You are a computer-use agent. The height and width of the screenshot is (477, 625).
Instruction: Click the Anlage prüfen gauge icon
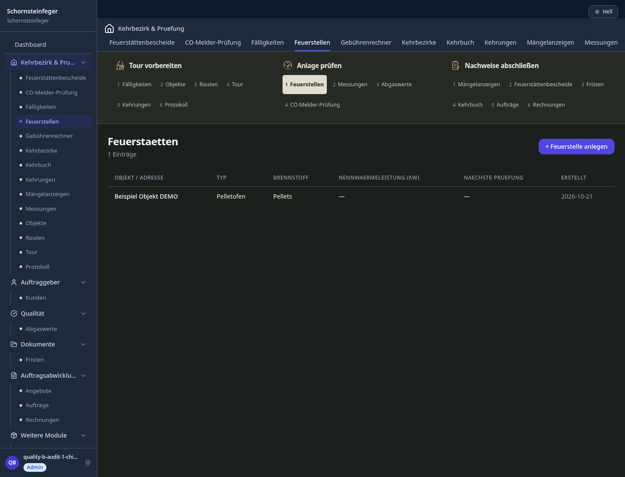point(288,65)
